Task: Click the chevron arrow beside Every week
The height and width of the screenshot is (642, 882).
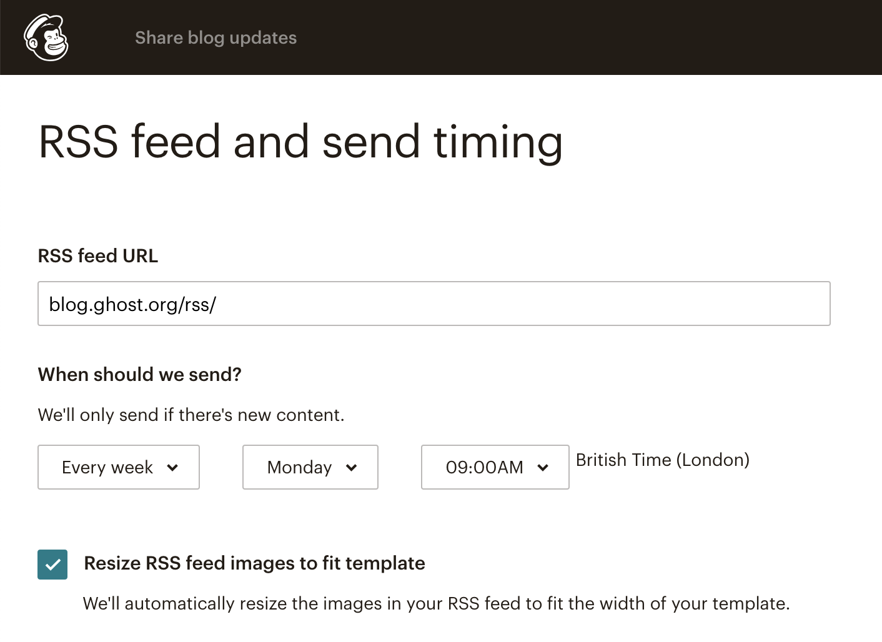Action: (x=173, y=467)
